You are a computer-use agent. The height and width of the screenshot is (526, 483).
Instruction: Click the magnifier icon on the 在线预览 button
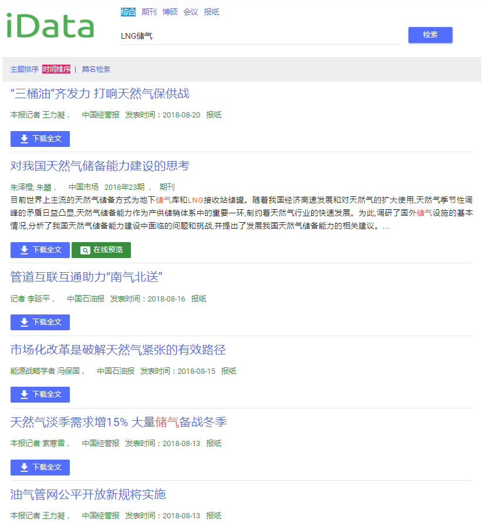pyautogui.click(x=85, y=250)
